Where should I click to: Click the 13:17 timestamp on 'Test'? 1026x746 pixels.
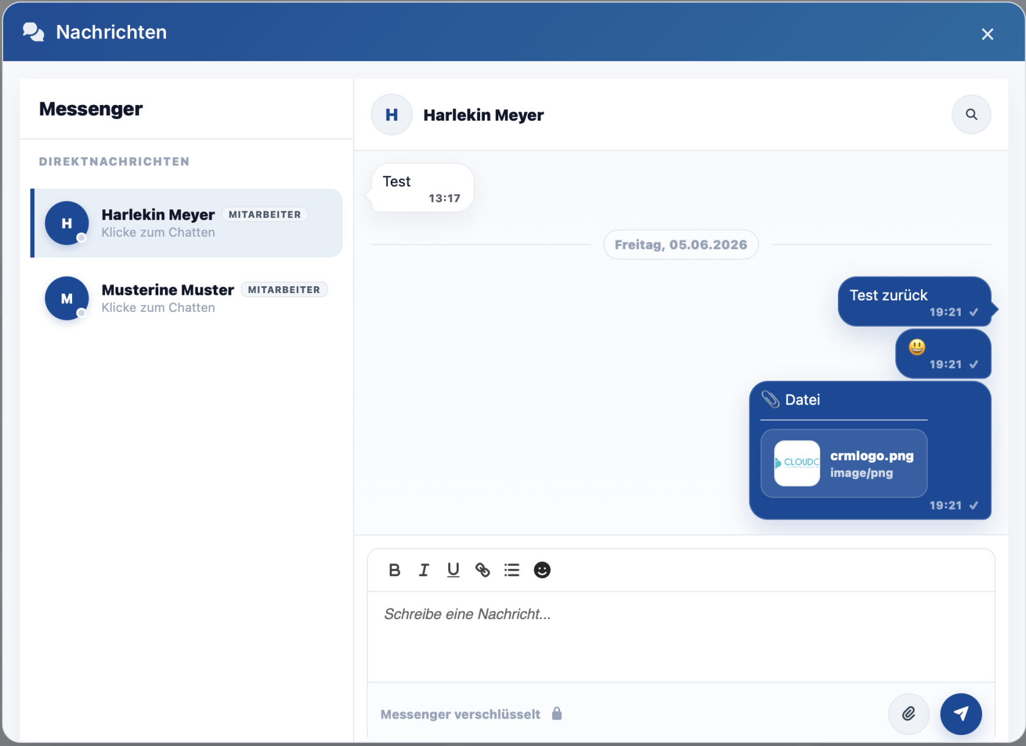445,198
